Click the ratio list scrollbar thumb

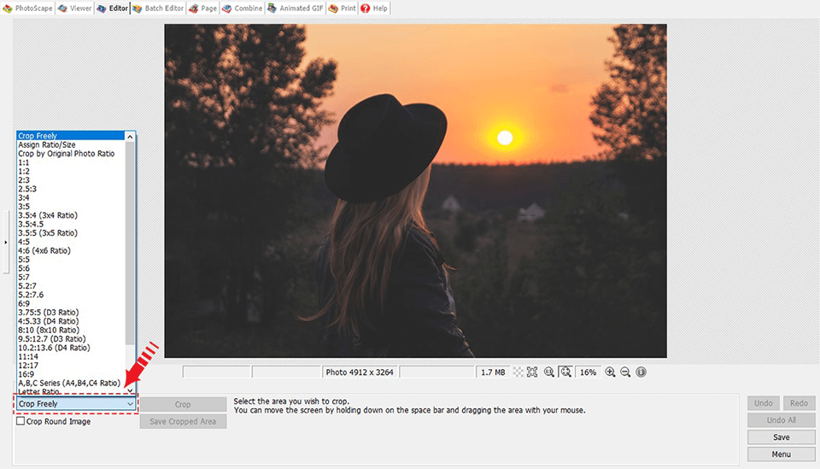130,243
